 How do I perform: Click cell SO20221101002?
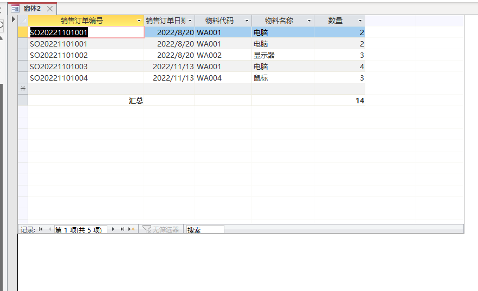tap(86, 55)
